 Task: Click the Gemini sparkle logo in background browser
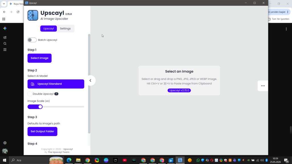click(x=5, y=28)
